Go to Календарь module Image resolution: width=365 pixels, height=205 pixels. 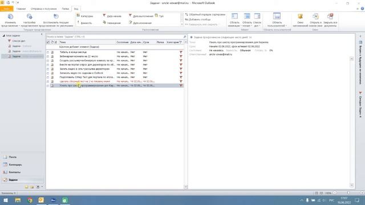[22, 165]
